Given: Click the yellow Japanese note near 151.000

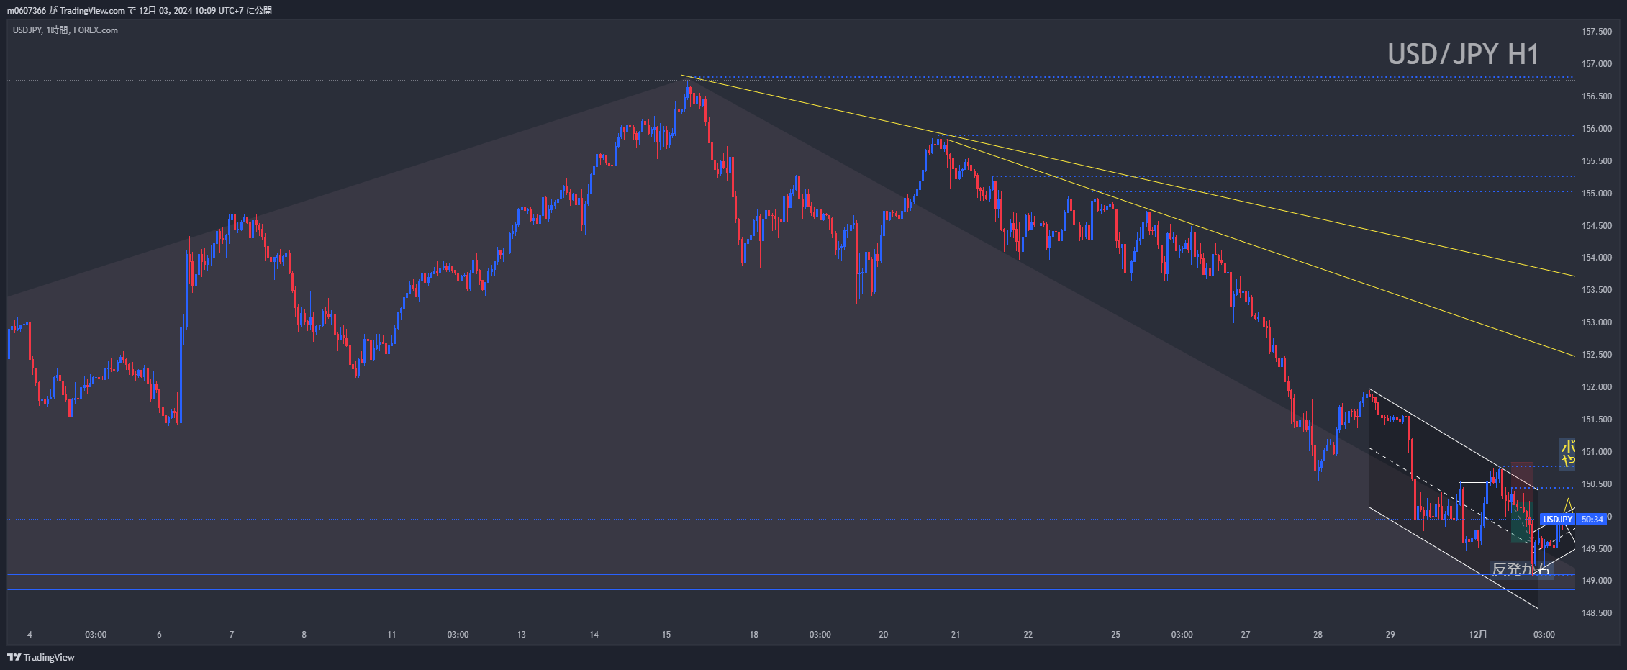Looking at the screenshot, I should [x=1567, y=454].
